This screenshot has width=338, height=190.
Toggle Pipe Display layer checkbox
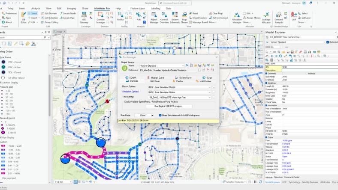coord(1,137)
